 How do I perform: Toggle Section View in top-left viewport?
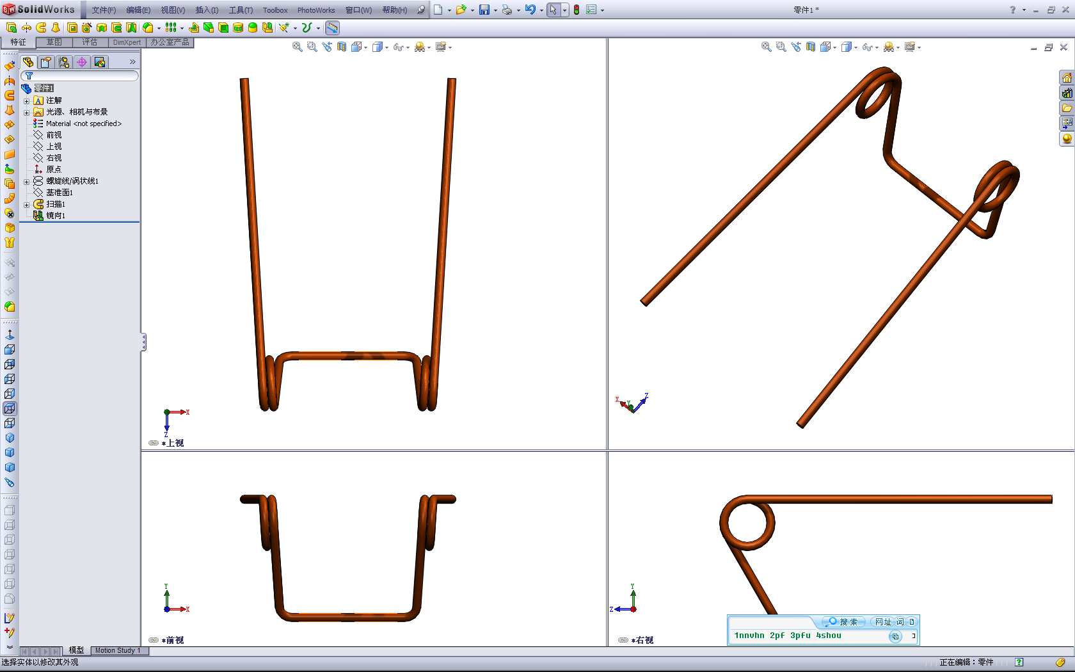click(342, 47)
